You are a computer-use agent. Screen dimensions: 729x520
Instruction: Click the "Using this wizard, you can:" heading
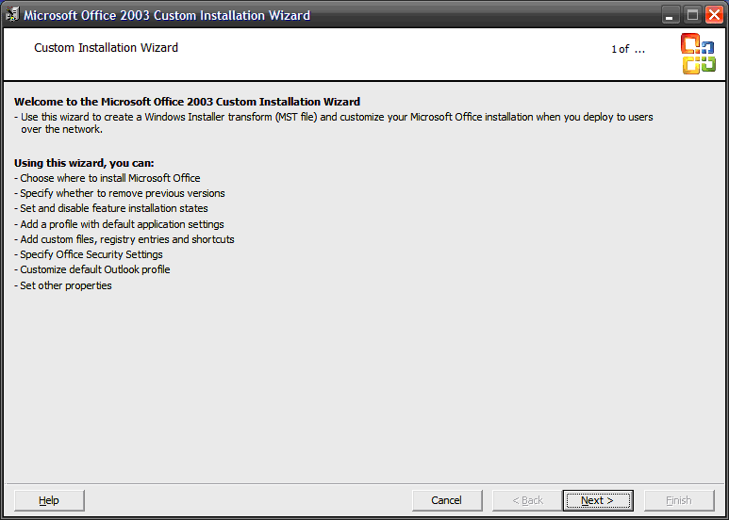(x=84, y=163)
